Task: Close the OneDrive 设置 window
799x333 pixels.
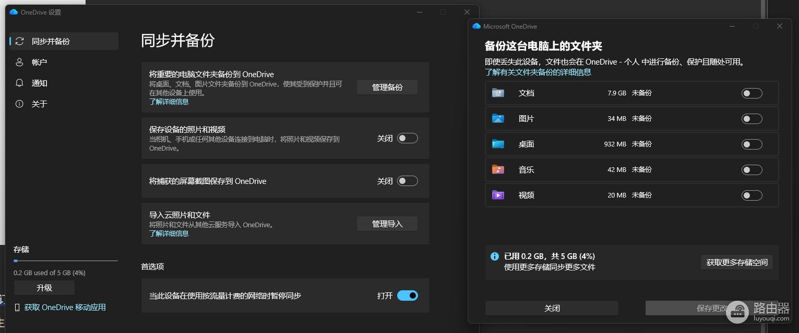Action: [x=467, y=12]
